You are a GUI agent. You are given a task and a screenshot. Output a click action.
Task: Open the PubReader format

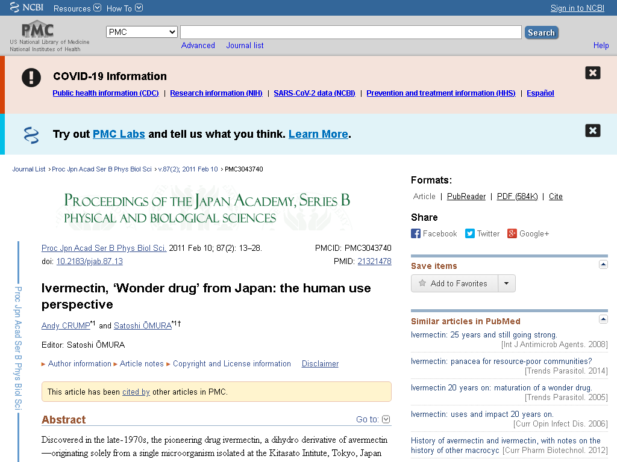coord(466,197)
